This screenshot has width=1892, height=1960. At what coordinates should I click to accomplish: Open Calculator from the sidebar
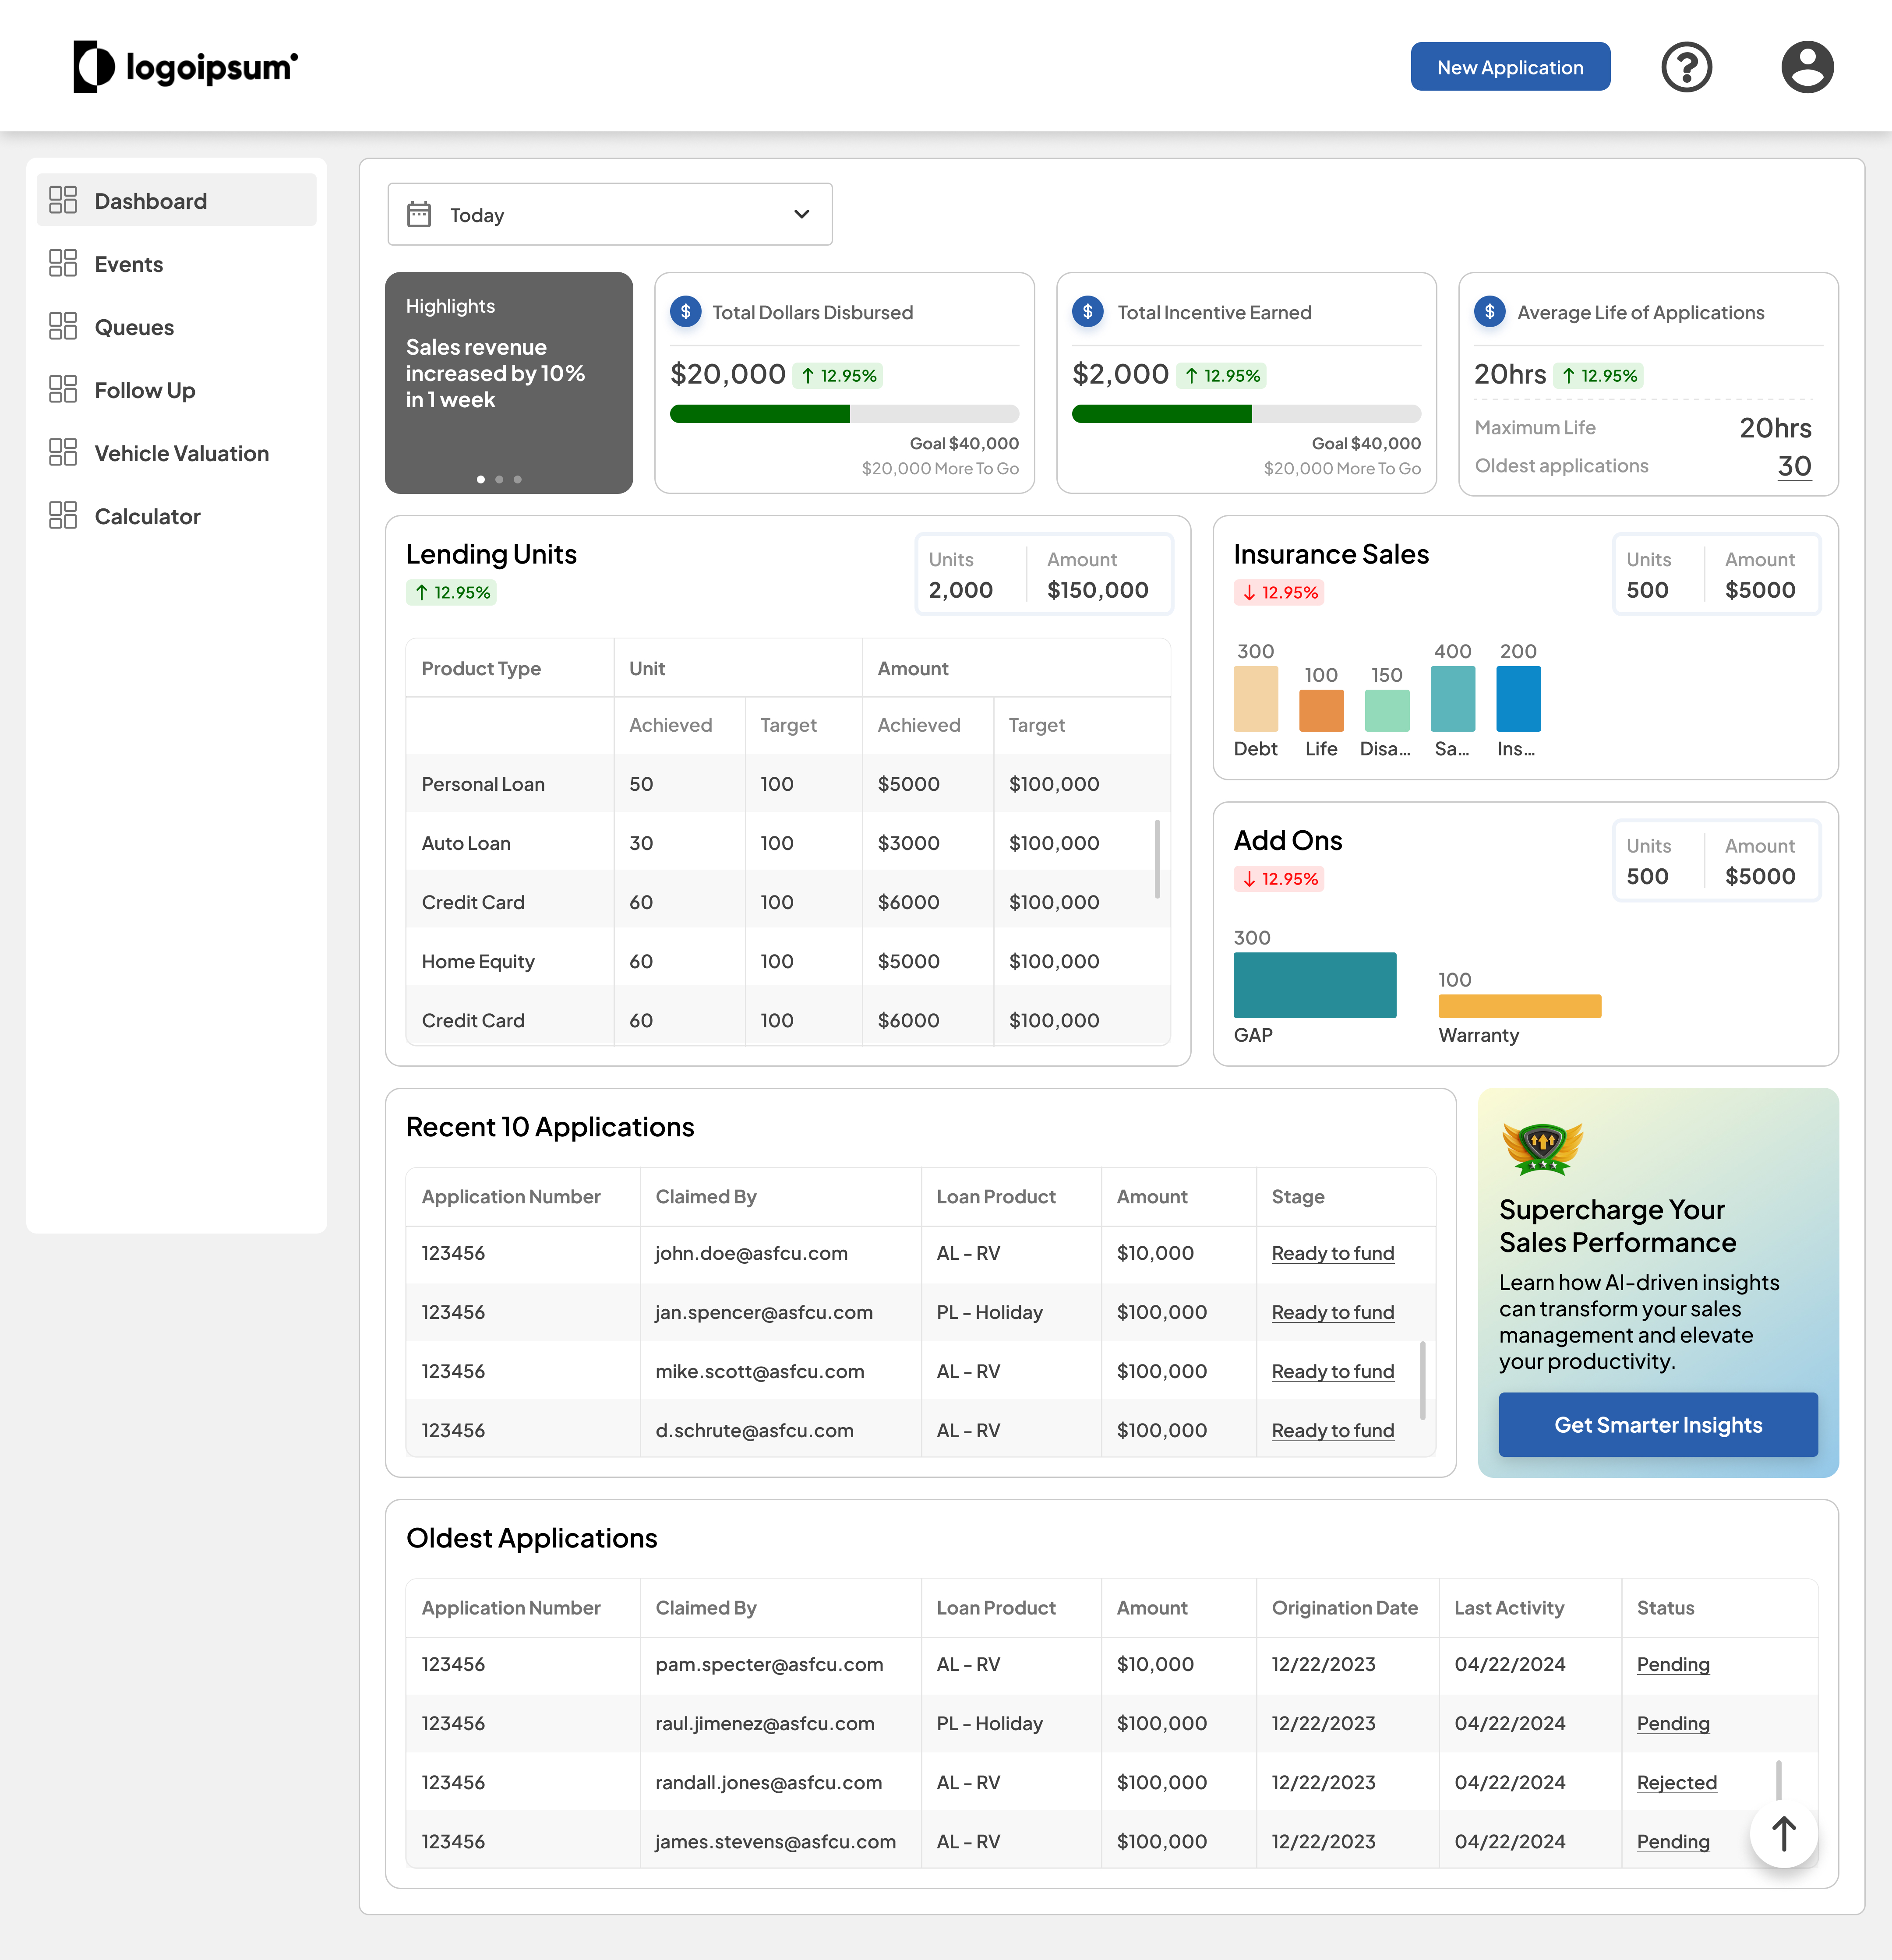point(147,516)
